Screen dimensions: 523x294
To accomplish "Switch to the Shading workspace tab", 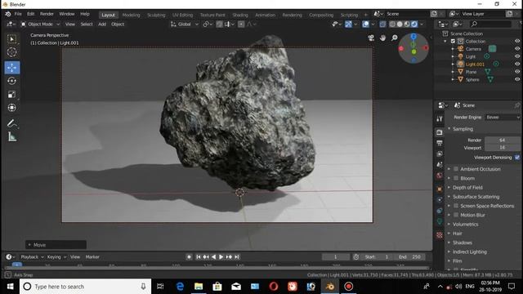I will pyautogui.click(x=240, y=15).
